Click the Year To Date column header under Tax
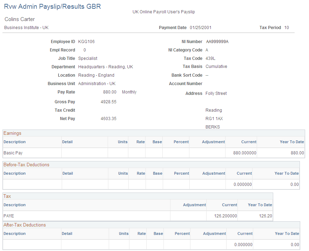Viewport: 309px width, 251px height. point(260,205)
